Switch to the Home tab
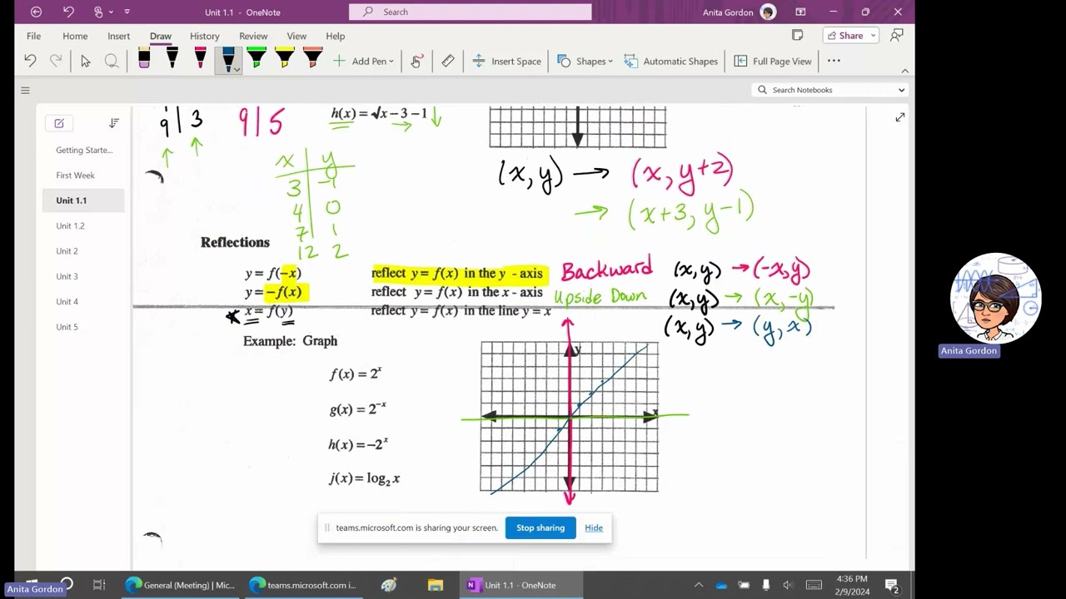The height and width of the screenshot is (599, 1066). [75, 36]
